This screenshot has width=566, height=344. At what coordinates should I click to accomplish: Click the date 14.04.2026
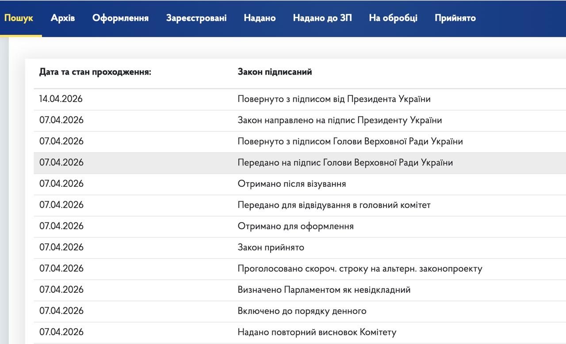coord(61,99)
